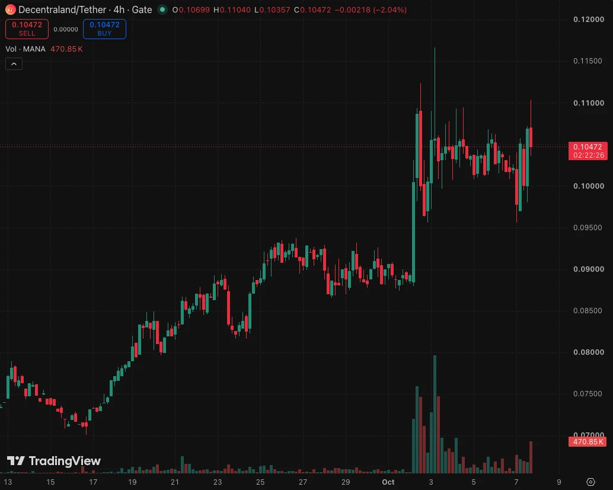Click the −0.00218 (−2.04%) change value
The width and height of the screenshot is (613, 490).
point(371,9)
